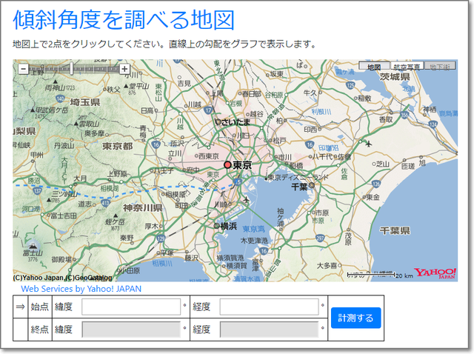
Task: Click the 東京 city marker on map
Action: pyautogui.click(x=228, y=164)
